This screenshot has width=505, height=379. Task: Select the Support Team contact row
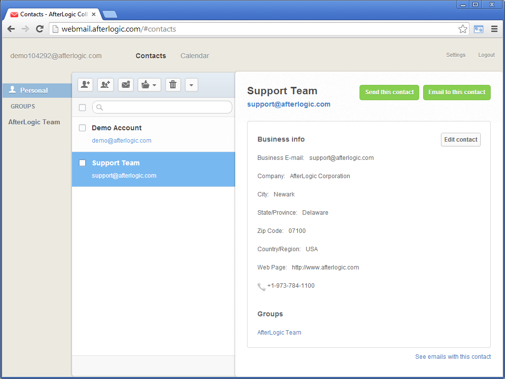[153, 169]
